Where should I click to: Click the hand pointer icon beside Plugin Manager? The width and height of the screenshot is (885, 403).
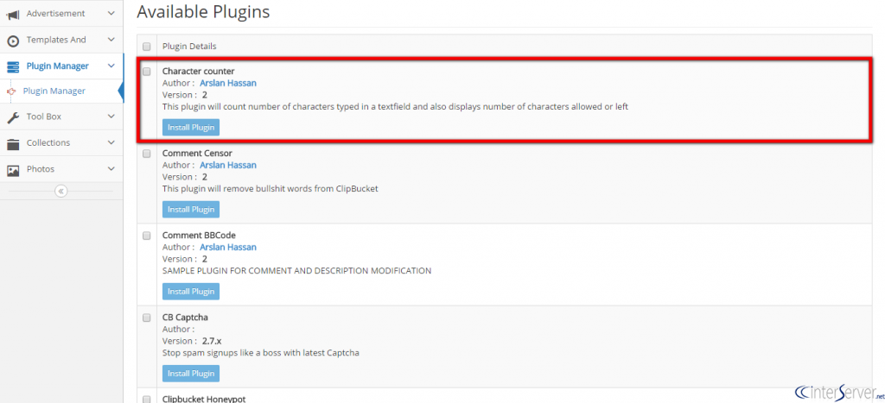coord(12,91)
